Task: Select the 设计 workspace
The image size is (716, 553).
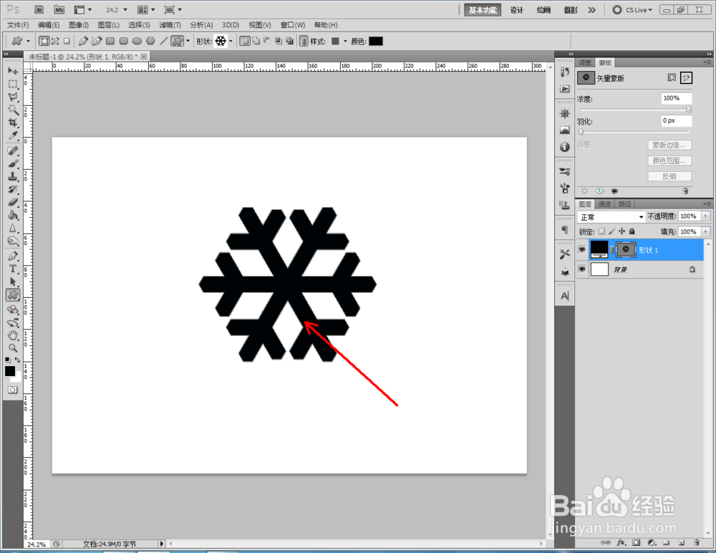Action: click(x=516, y=9)
